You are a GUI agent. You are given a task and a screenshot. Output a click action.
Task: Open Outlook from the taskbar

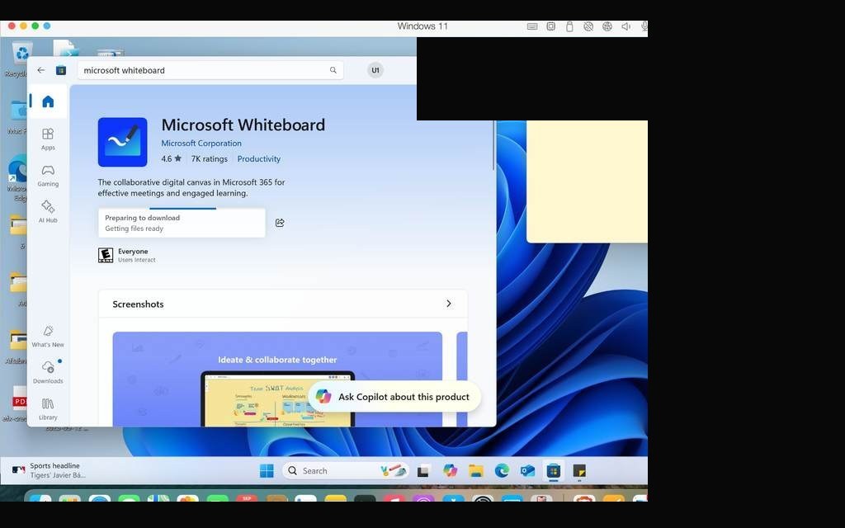[527, 471]
